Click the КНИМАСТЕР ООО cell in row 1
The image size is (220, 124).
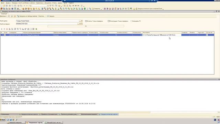click(15, 35)
